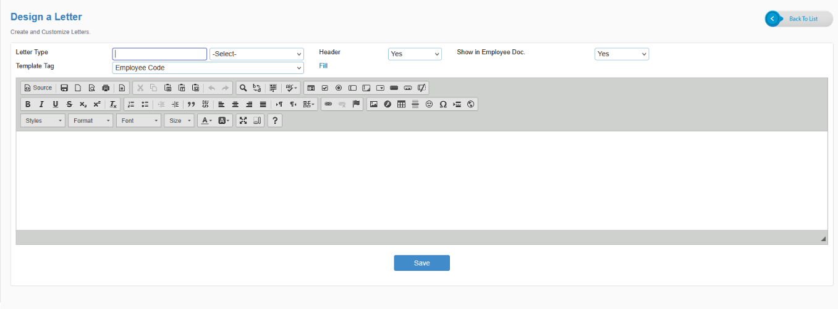Open the Smiley emoticon picker
The width and height of the screenshot is (838, 309).
[x=429, y=104]
